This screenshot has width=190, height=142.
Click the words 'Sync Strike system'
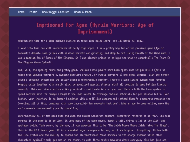tap(135, 80)
